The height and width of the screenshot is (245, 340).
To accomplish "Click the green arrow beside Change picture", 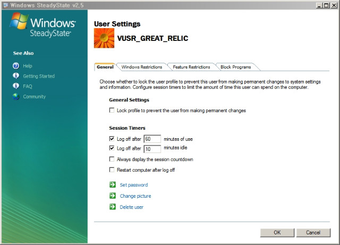I will pyautogui.click(x=113, y=196).
